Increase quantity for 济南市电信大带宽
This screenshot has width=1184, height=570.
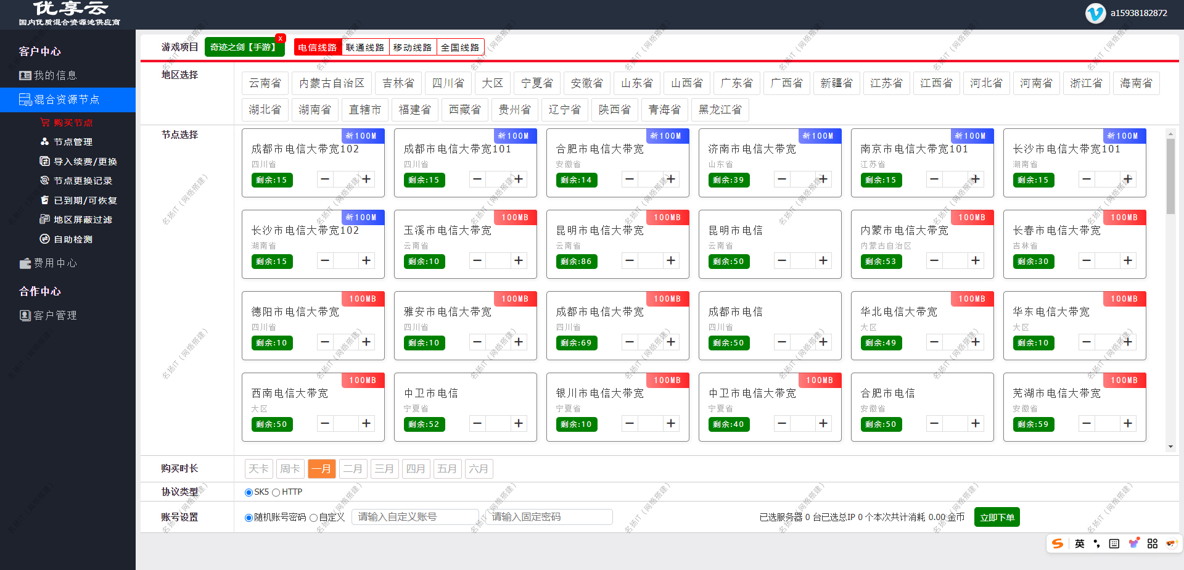tap(823, 179)
